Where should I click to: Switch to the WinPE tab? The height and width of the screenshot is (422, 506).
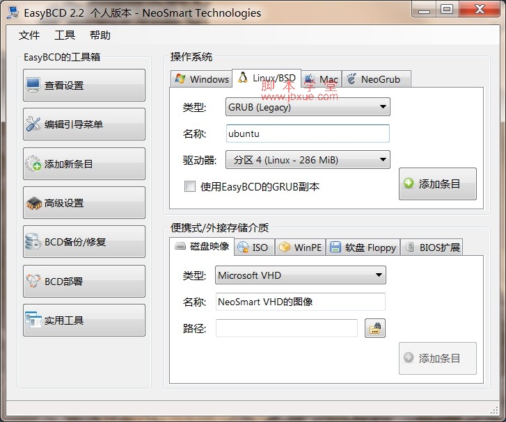tap(301, 247)
